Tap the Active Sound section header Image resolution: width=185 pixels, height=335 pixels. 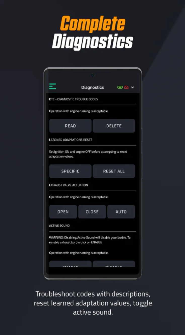[x=59, y=226]
